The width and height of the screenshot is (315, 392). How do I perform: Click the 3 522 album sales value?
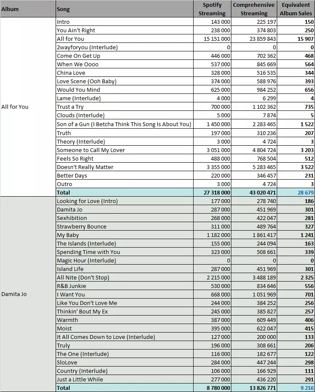tap(296, 167)
